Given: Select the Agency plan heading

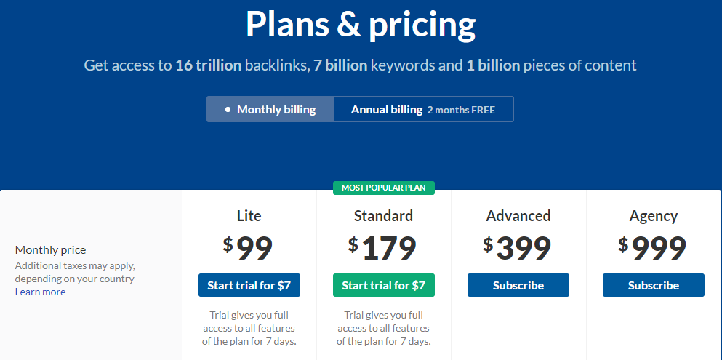Looking at the screenshot, I should 654,216.
